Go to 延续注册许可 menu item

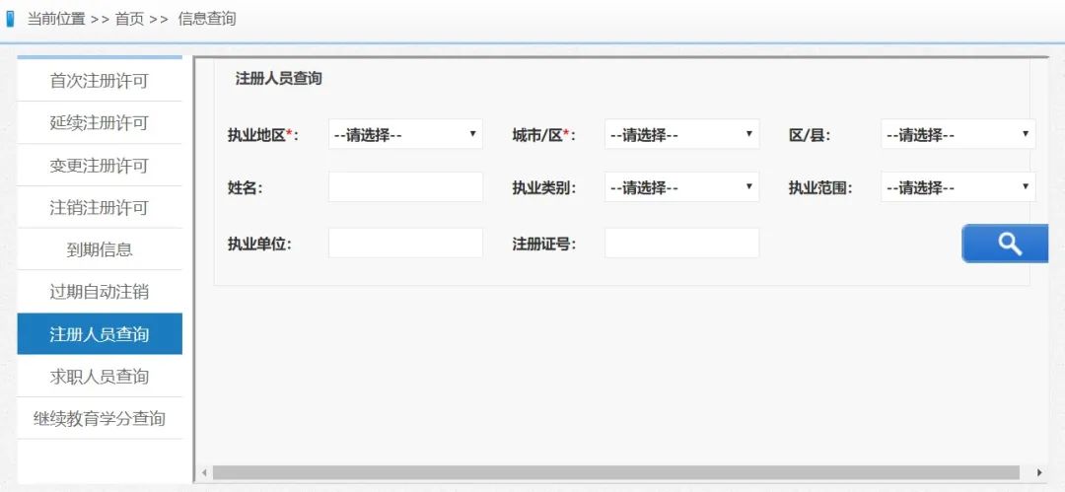pos(100,123)
